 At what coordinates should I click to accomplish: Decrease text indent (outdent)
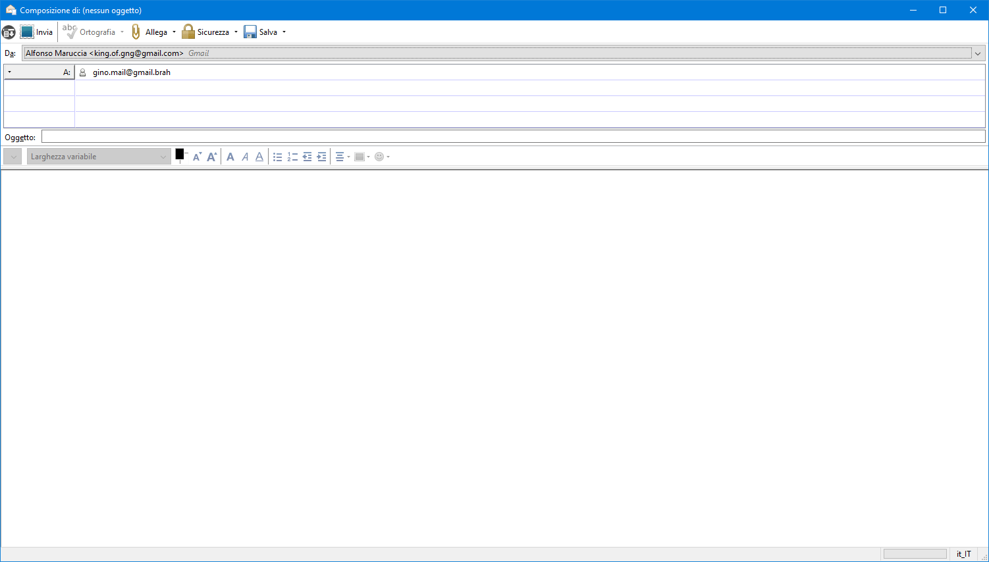[307, 157]
